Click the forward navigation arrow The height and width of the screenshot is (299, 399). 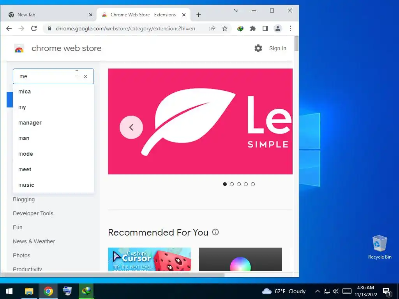21,28
